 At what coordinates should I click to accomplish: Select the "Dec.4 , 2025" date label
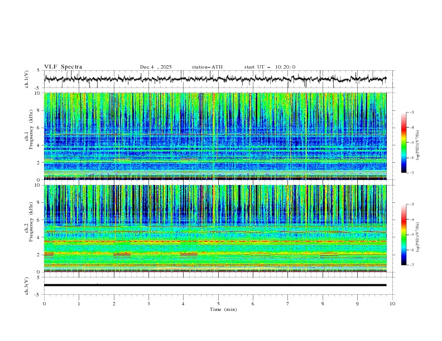[156, 67]
